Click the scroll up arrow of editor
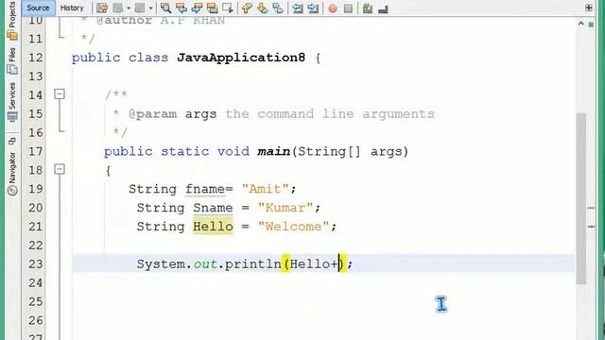The image size is (605, 340). 580,24
